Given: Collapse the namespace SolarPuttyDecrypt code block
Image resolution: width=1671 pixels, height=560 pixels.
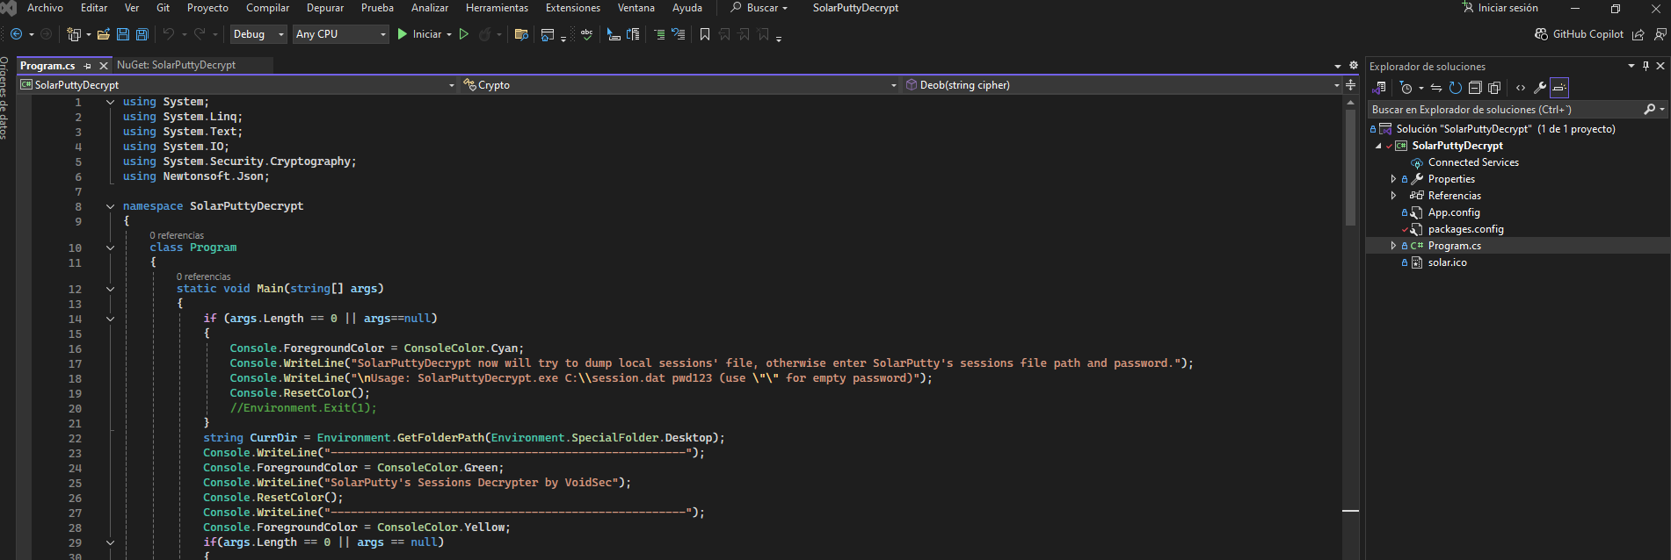Looking at the screenshot, I should pyautogui.click(x=110, y=206).
